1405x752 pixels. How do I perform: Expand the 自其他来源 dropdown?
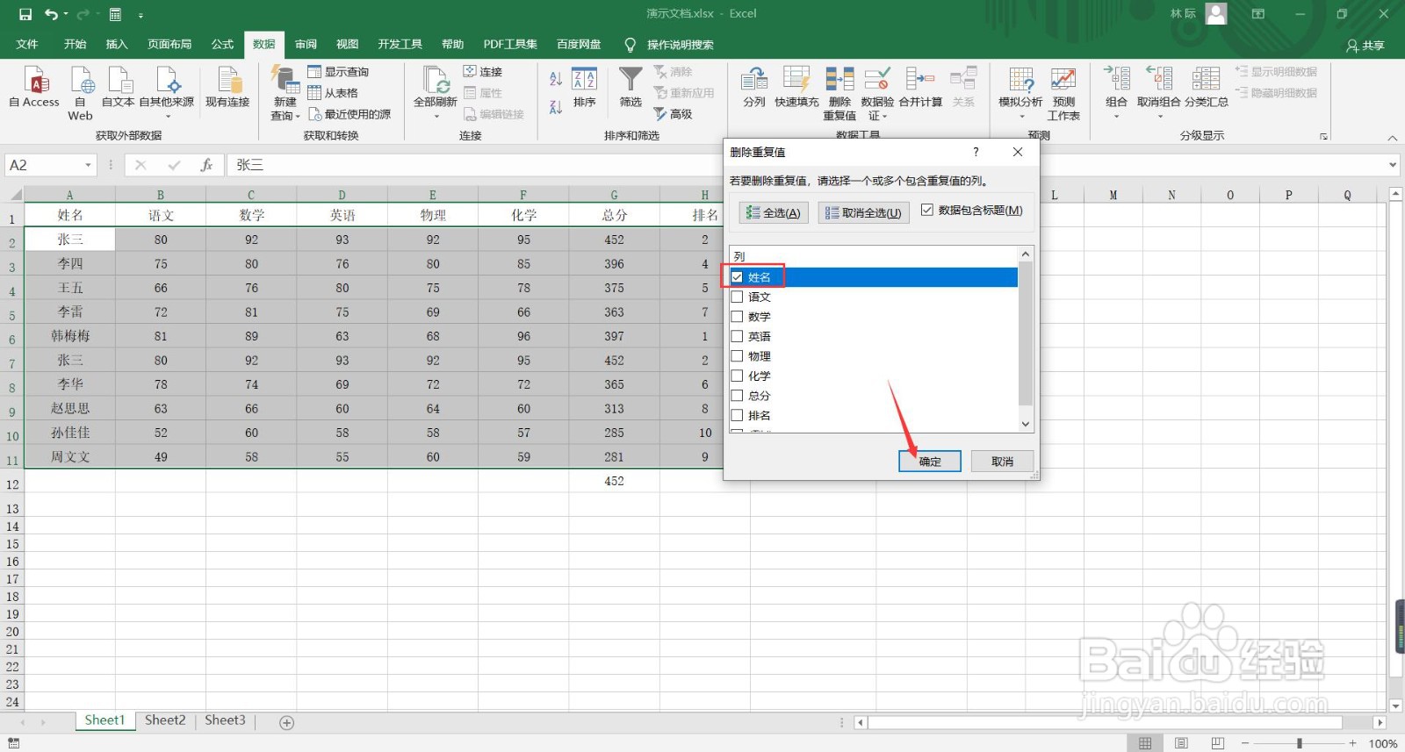tap(167, 116)
